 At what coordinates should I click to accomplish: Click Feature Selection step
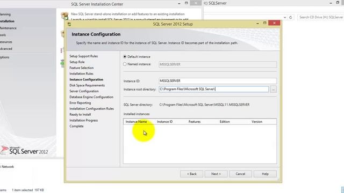[81, 68]
